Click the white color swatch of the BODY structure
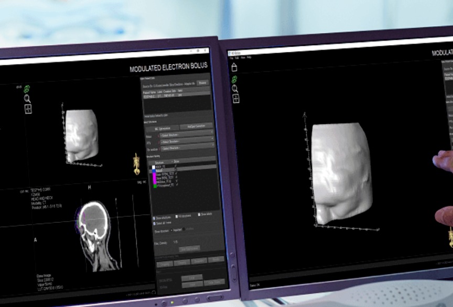Screen dimensions: 453x307 click(x=154, y=167)
